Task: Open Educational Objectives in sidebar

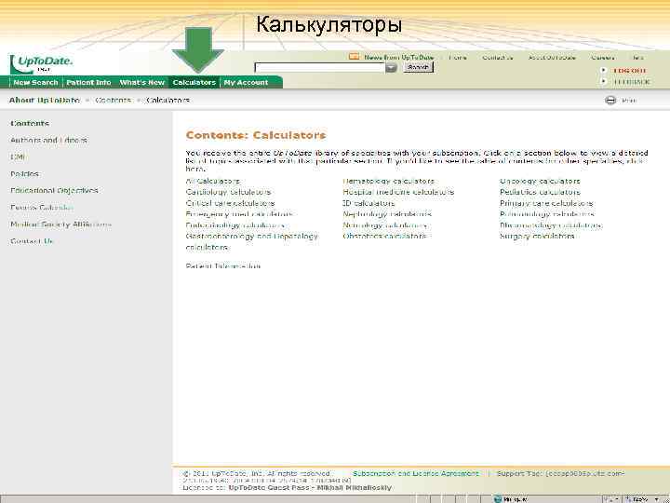Action: [x=54, y=190]
